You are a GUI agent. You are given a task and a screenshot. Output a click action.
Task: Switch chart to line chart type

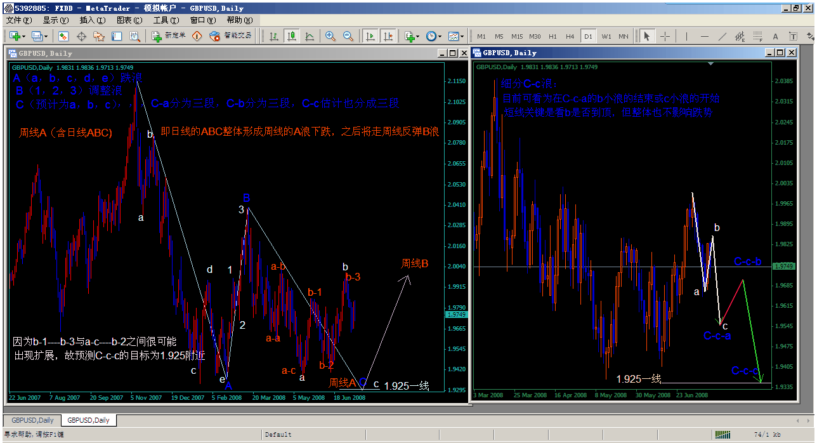(x=310, y=36)
